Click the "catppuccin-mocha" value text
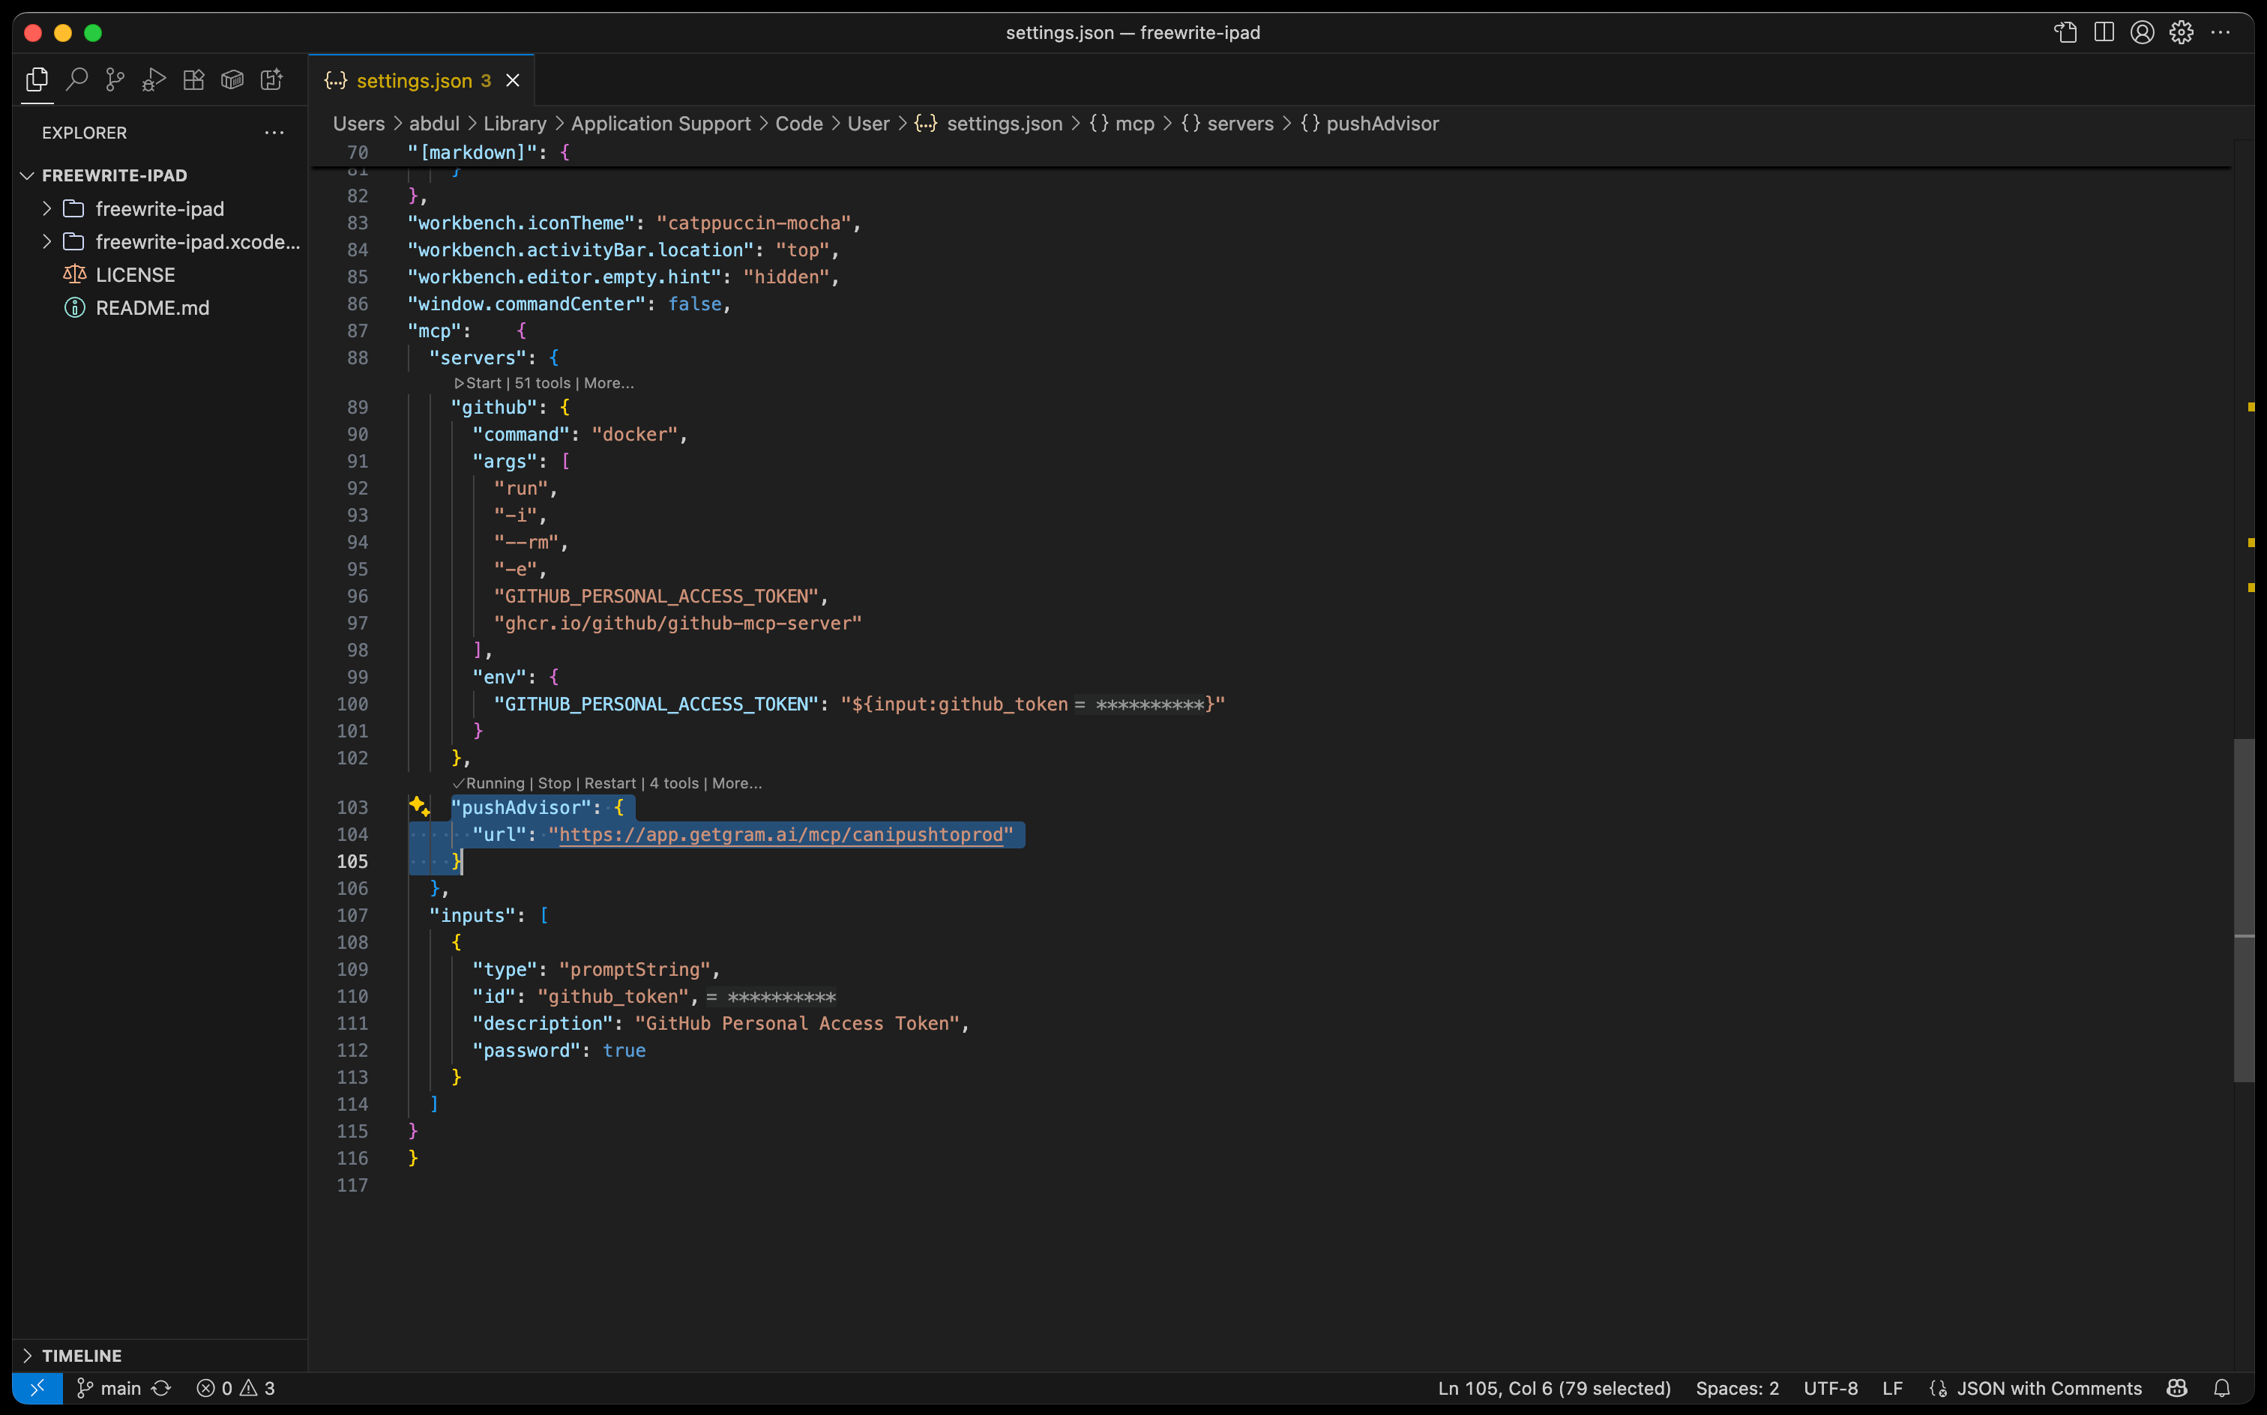Screen dimensions: 2267x1415 point(753,223)
